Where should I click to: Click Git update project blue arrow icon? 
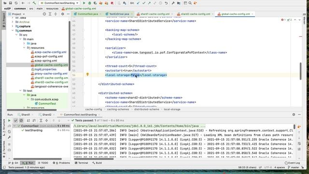(138, 3)
